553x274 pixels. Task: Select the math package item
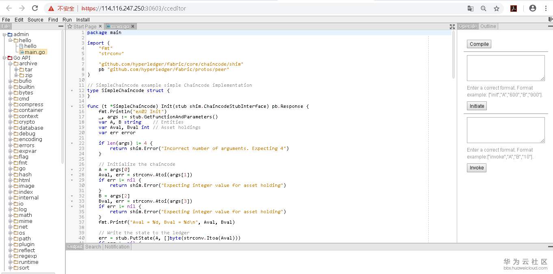point(25,215)
